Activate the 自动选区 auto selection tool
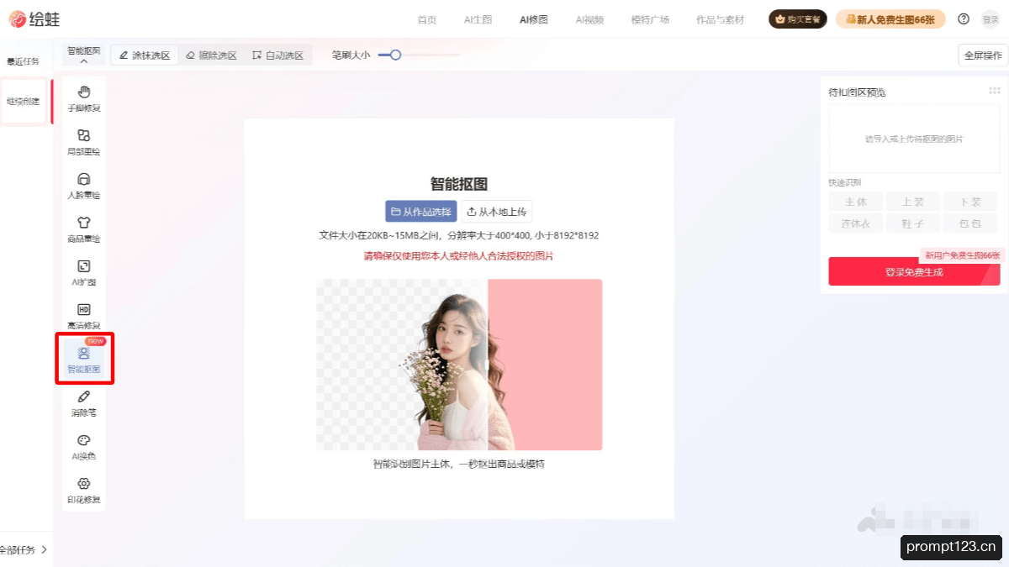 tap(278, 55)
